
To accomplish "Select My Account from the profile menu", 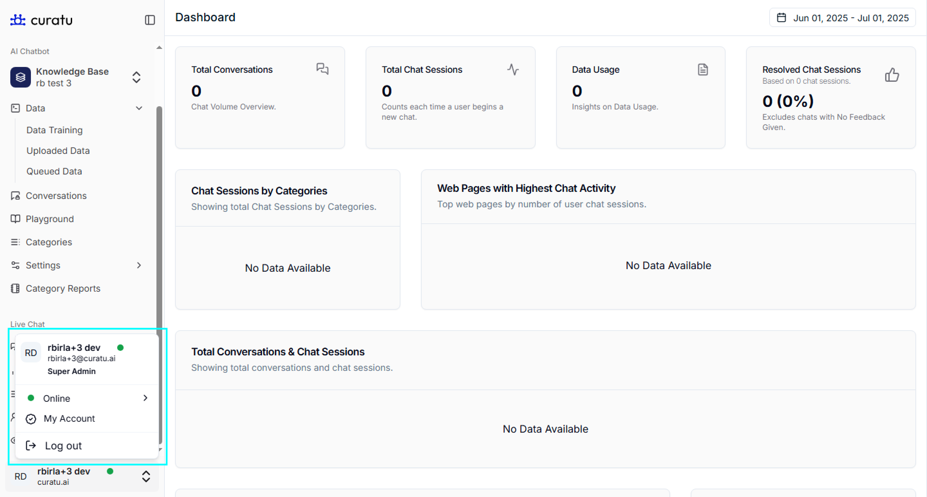I will click(x=69, y=418).
